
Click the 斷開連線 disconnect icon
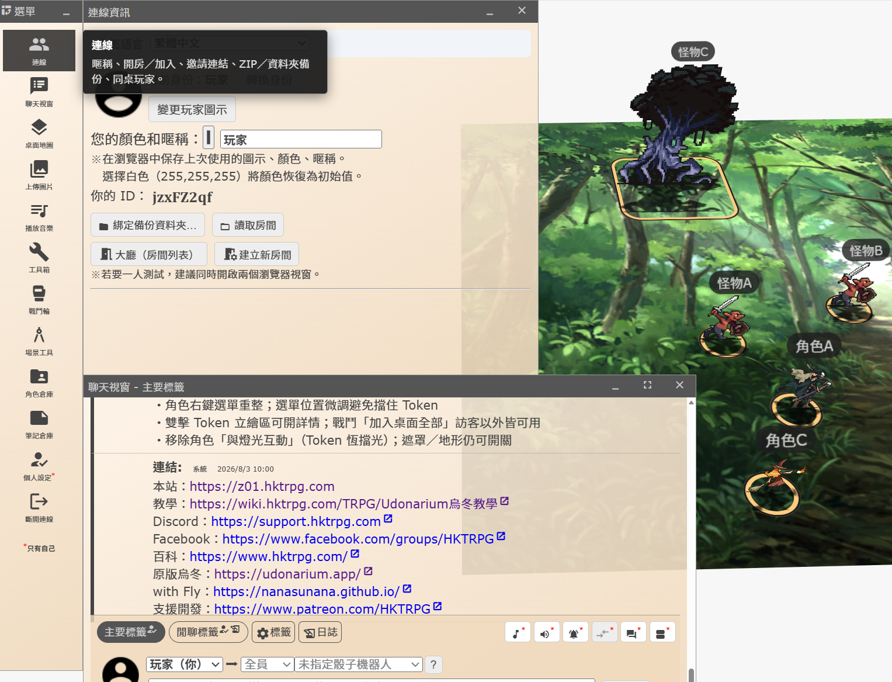point(39,507)
